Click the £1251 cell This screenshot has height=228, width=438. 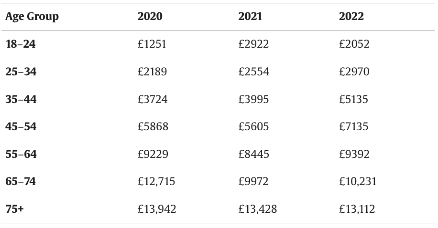click(153, 44)
